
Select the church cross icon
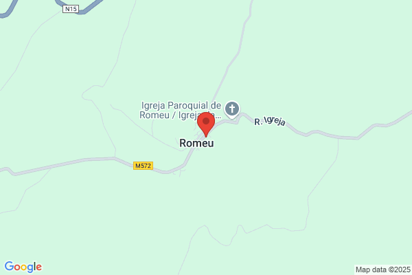point(232,109)
